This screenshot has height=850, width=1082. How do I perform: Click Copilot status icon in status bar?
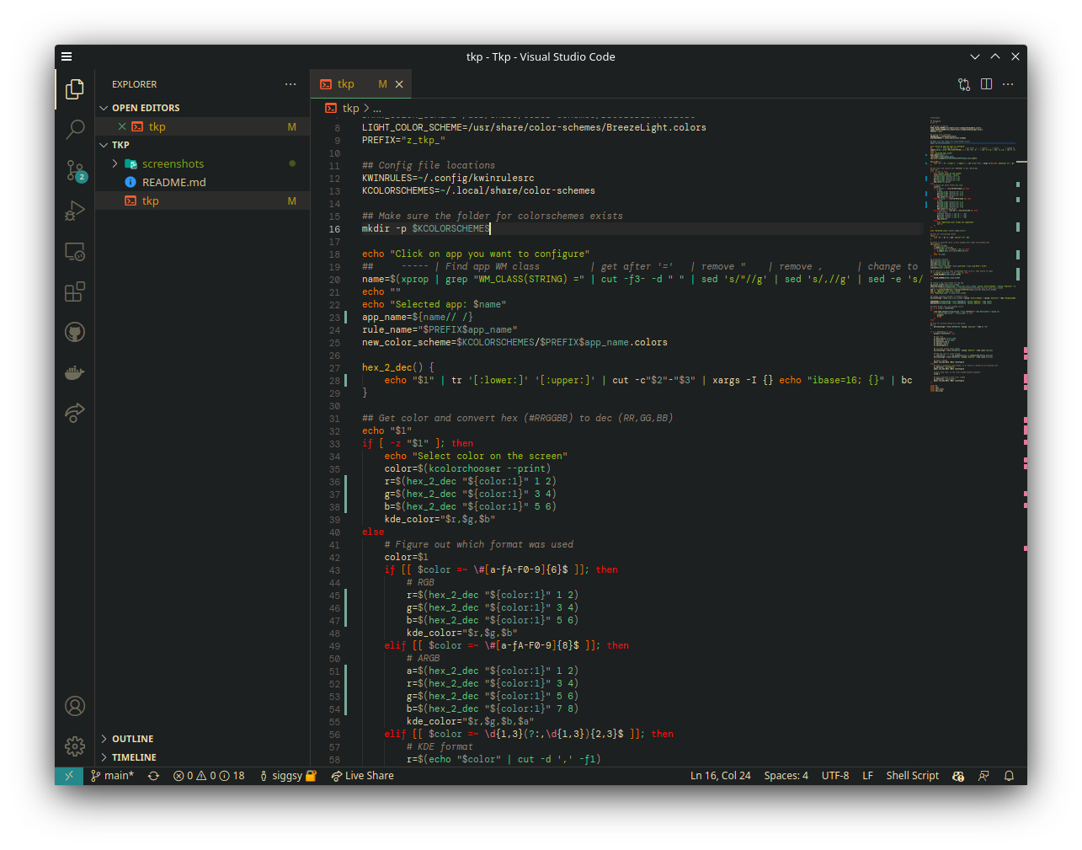(x=958, y=776)
